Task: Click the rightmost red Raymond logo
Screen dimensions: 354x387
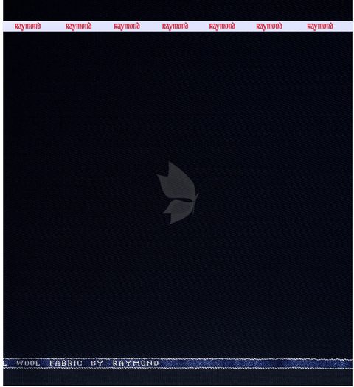Action: [320, 26]
